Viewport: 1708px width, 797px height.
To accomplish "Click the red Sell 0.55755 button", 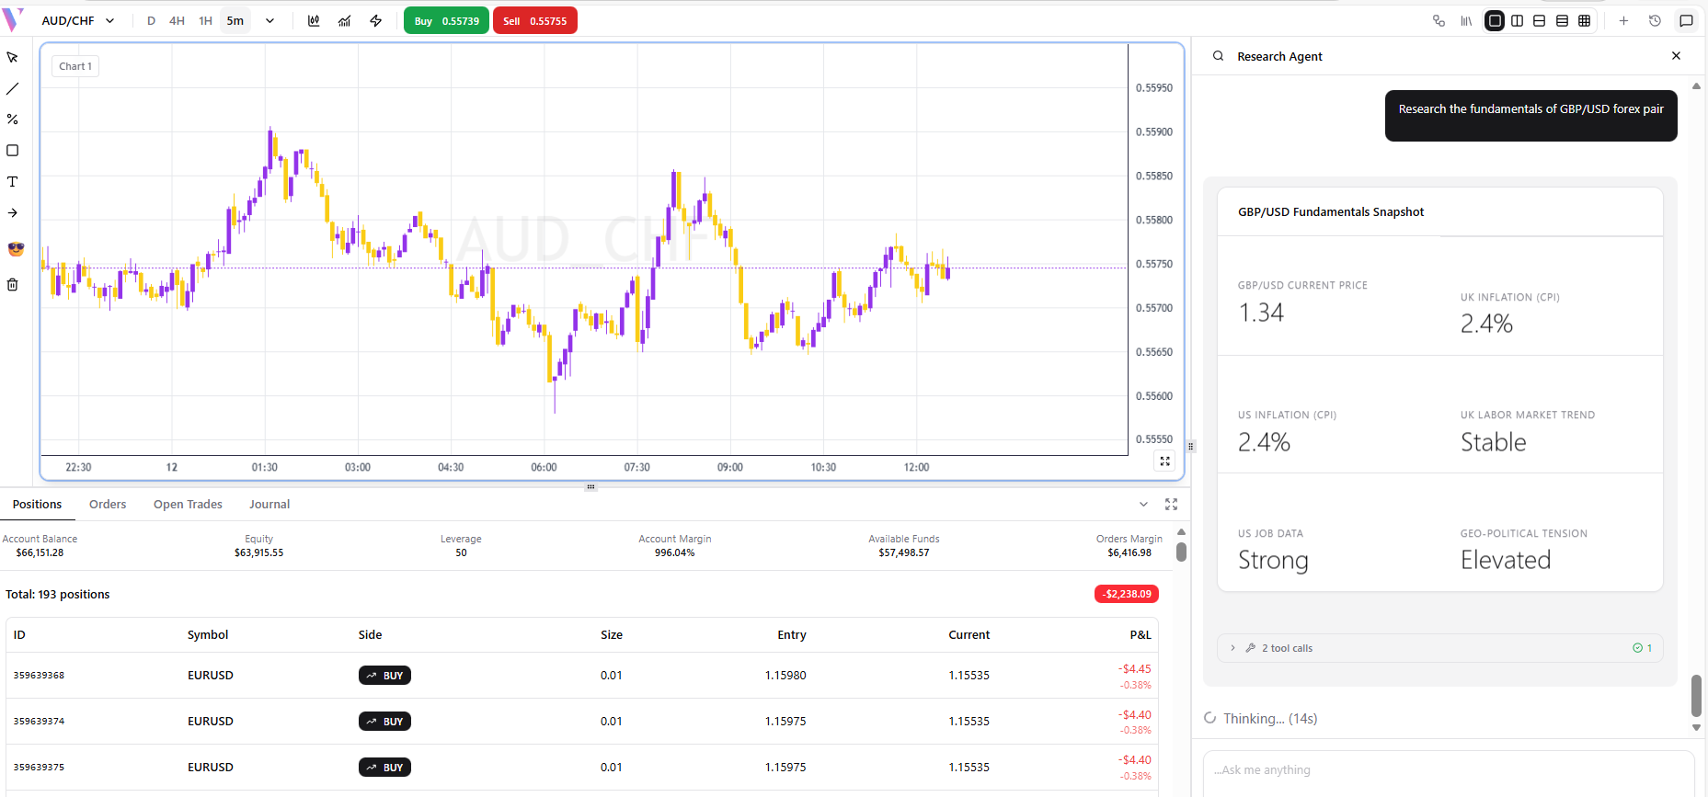I will pyautogui.click(x=534, y=21).
